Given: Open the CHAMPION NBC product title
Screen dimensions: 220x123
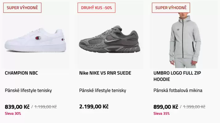Looking at the screenshot, I should pos(21,73).
